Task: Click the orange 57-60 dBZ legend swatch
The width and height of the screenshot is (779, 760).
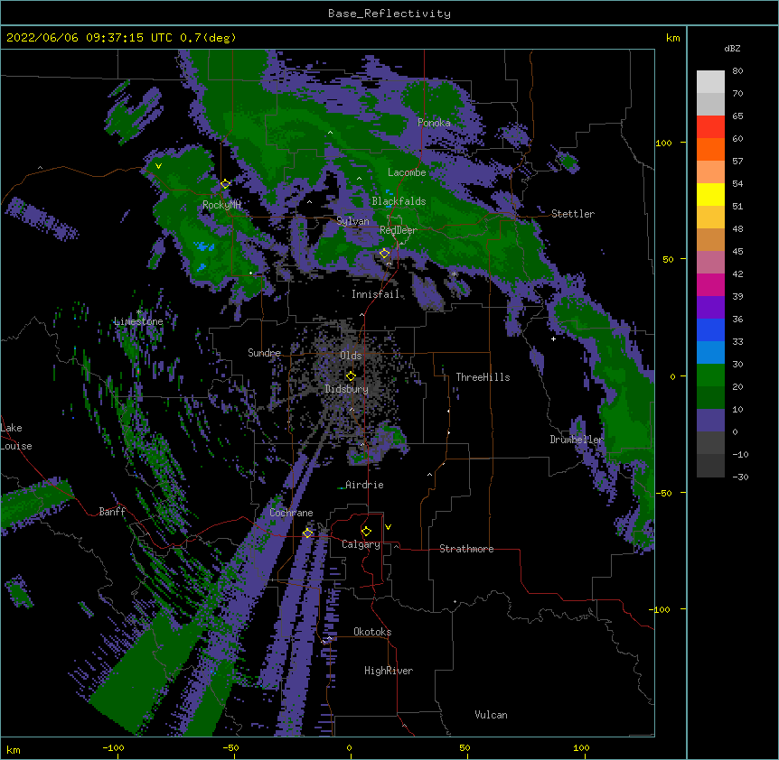Action: [x=710, y=149]
